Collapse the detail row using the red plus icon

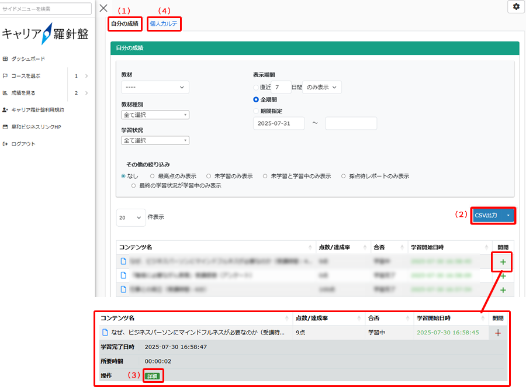click(x=498, y=333)
